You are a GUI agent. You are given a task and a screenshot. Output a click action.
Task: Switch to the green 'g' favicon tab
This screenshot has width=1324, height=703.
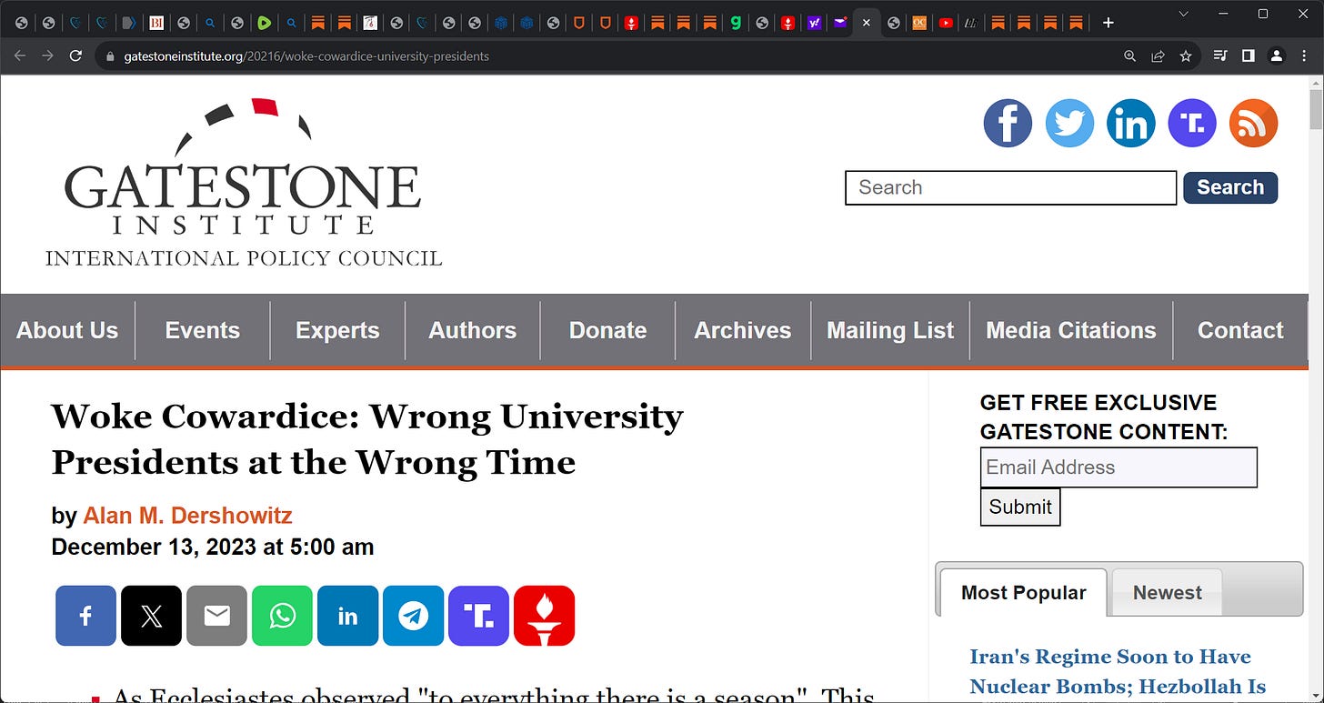point(736,23)
